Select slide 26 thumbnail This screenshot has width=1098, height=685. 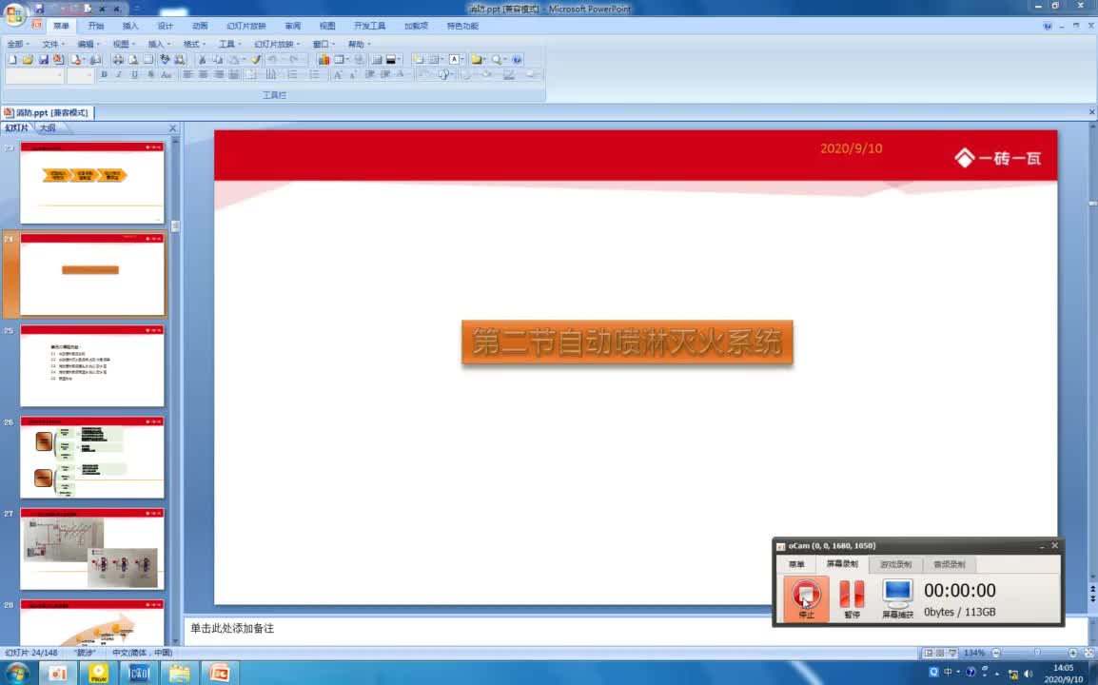pyautogui.click(x=91, y=458)
